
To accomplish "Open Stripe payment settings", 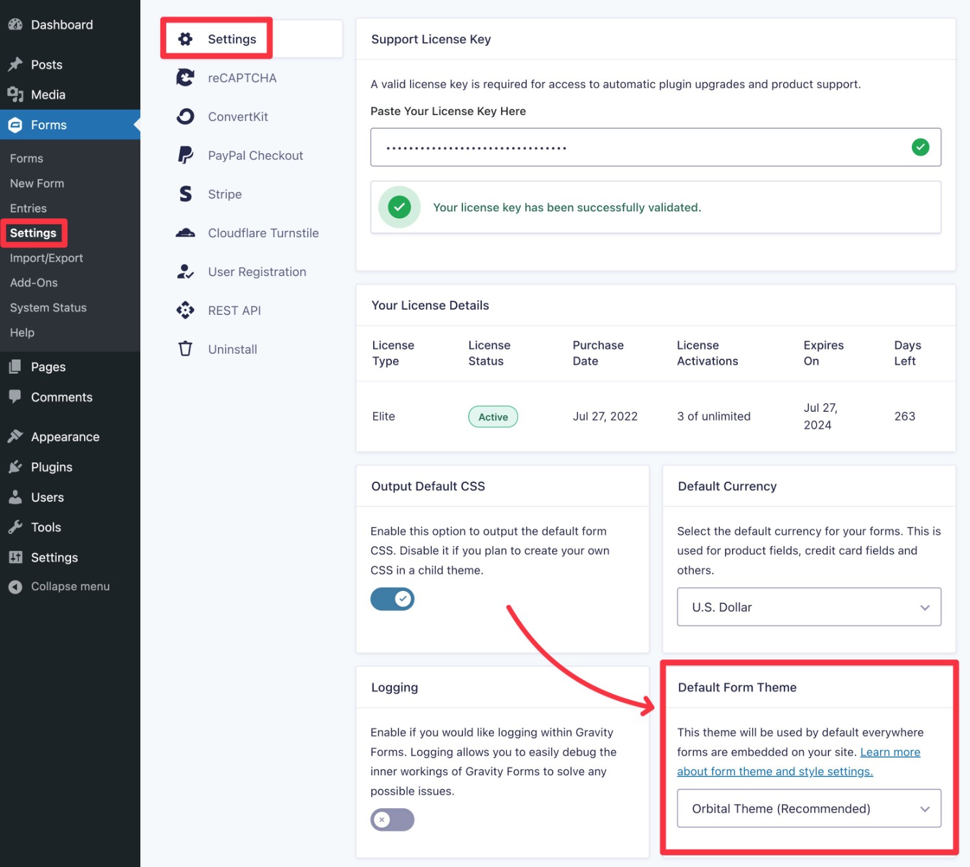I will coord(185,194).
